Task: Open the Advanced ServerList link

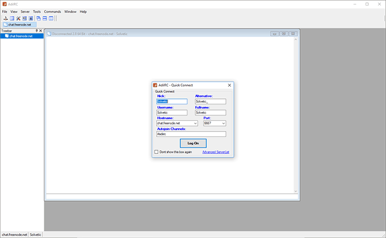Action: [216, 152]
